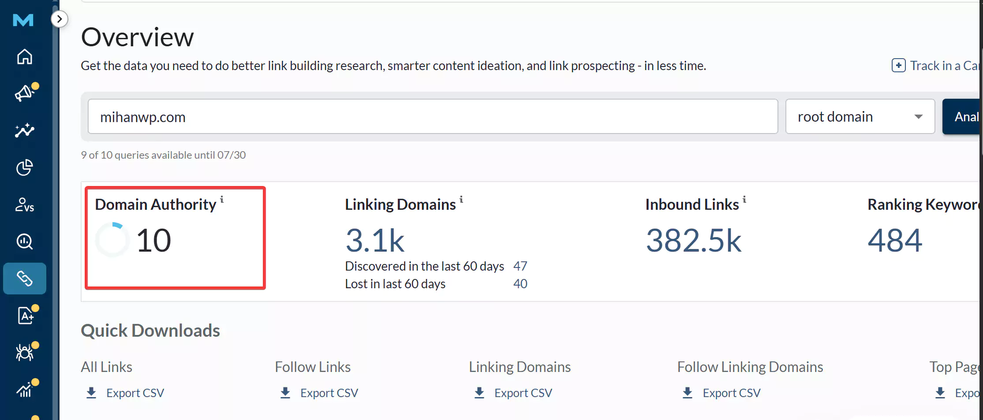Viewport: 983px width, 420px height.
Task: Open the A+ page grader icon
Action: [26, 316]
